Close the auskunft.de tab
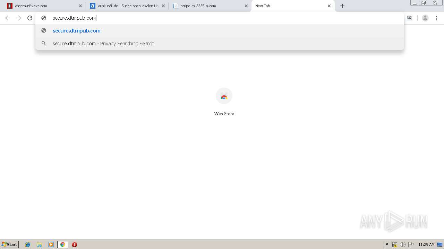Screen dimensions: 444x249 (163, 6)
